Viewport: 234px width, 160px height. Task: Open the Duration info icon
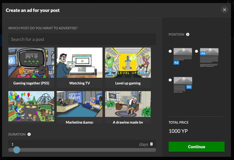(29, 134)
